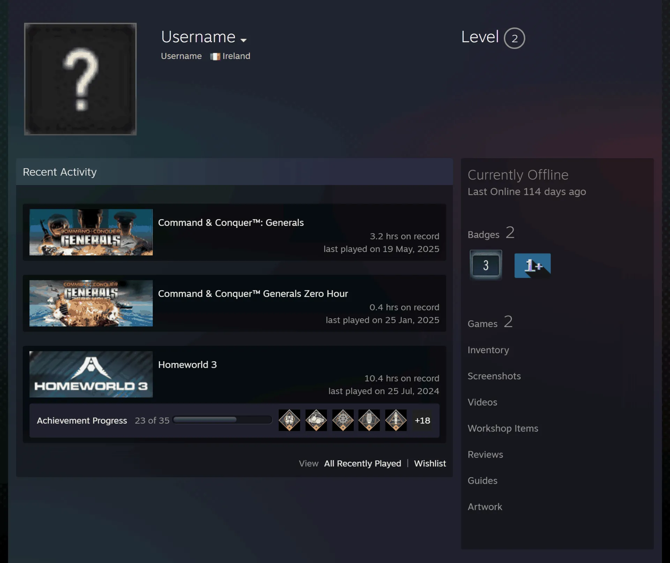Show the +18 more achievements
This screenshot has height=563, width=670.
[422, 421]
